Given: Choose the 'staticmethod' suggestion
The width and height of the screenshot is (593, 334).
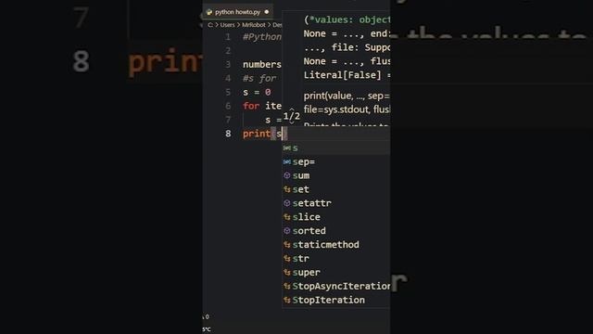Looking at the screenshot, I should click(336, 245).
